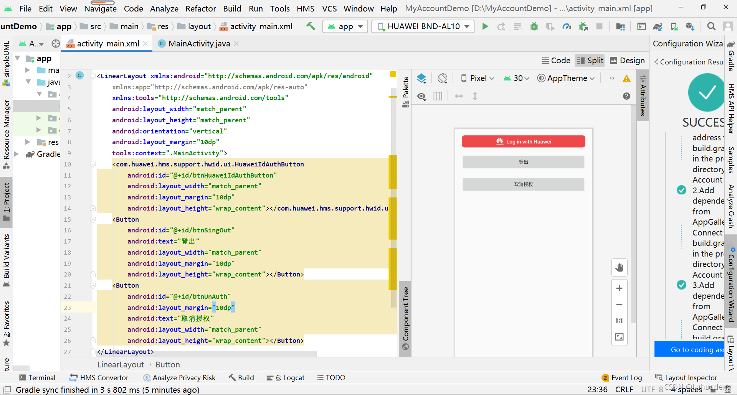Toggle the 1: Project tool window
The height and width of the screenshot is (395, 737).
click(x=6, y=202)
